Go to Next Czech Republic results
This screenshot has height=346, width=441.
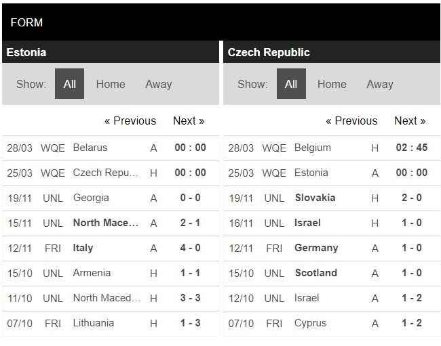[x=410, y=121]
